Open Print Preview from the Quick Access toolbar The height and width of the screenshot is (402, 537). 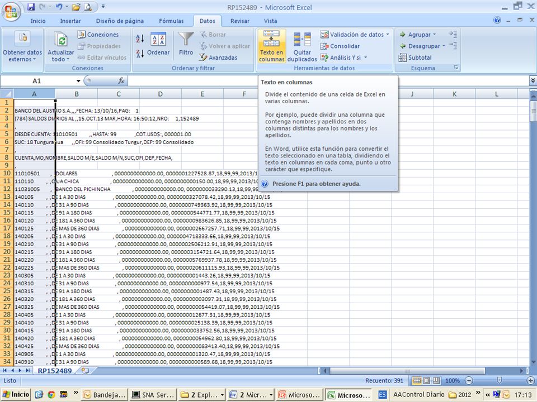pyautogui.click(x=88, y=7)
